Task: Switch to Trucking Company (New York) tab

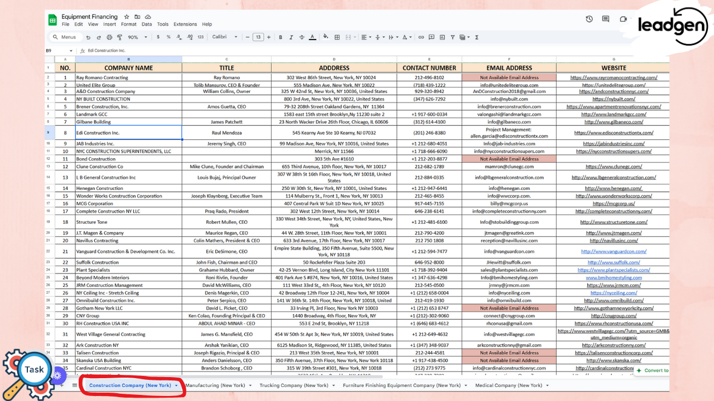Action: point(293,385)
